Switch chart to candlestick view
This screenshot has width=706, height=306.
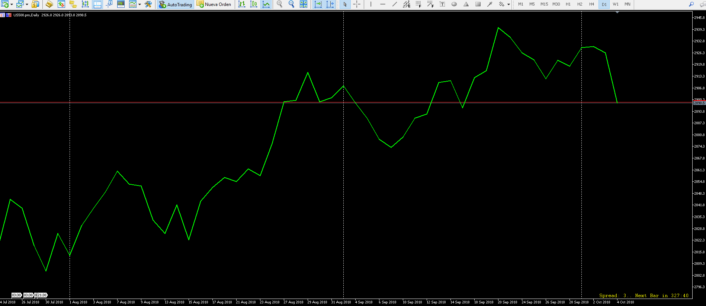tap(254, 4)
